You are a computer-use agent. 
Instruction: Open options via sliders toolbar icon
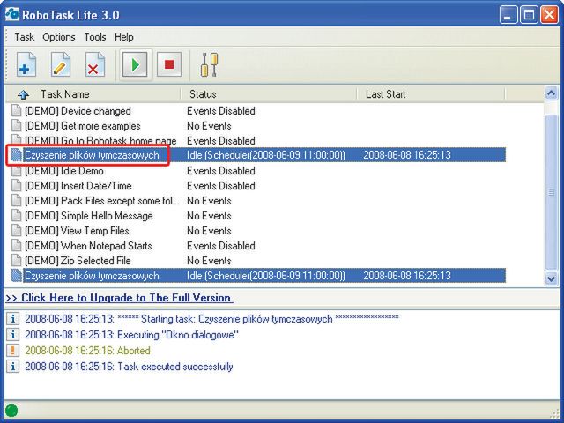(210, 64)
